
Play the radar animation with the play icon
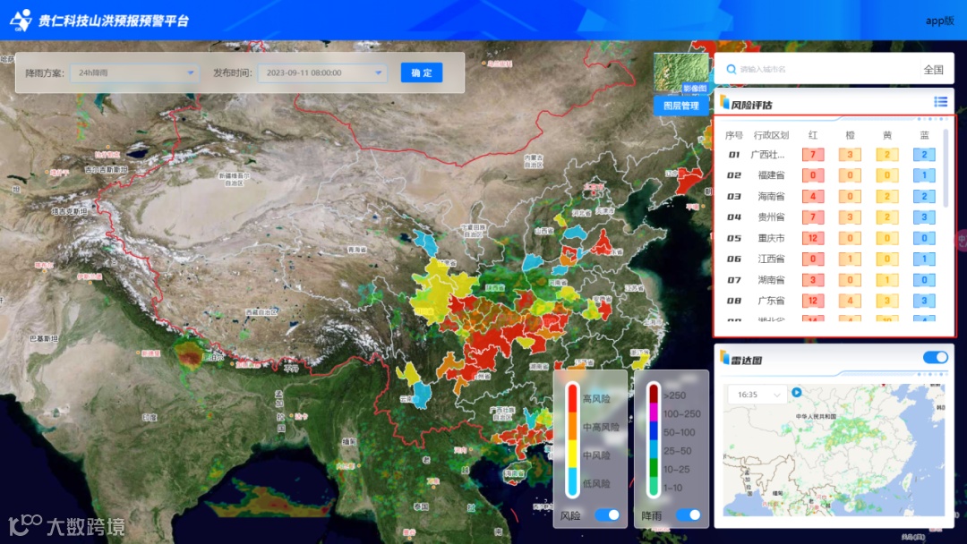[797, 392]
